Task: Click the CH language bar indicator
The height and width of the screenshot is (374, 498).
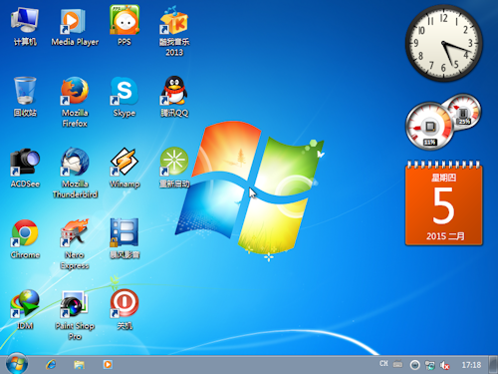Action: 383,364
